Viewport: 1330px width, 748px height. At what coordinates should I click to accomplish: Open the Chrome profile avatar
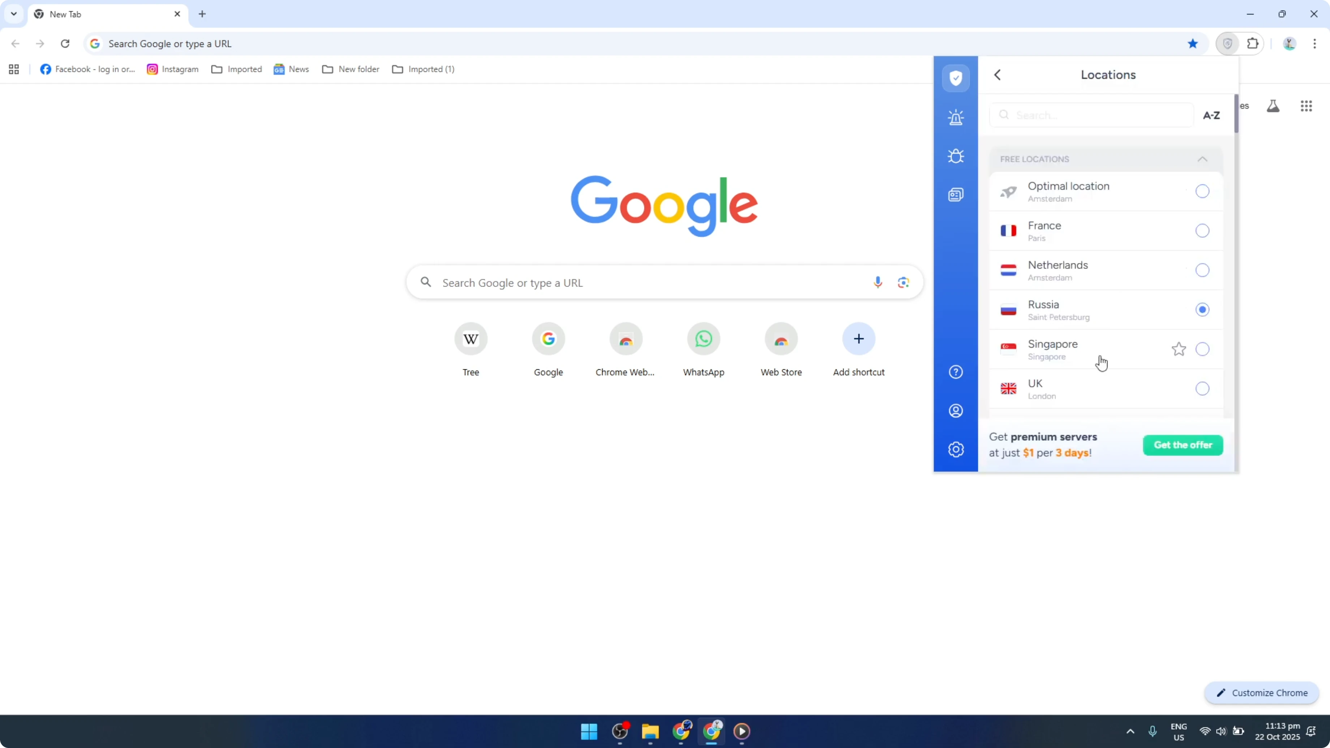1289,44
